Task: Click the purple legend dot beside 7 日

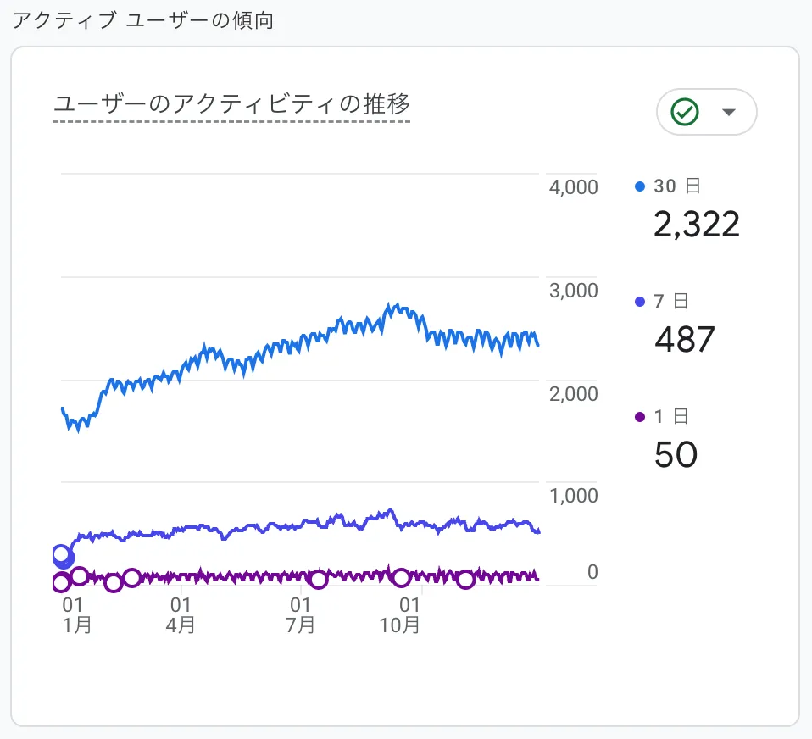Action: click(642, 302)
